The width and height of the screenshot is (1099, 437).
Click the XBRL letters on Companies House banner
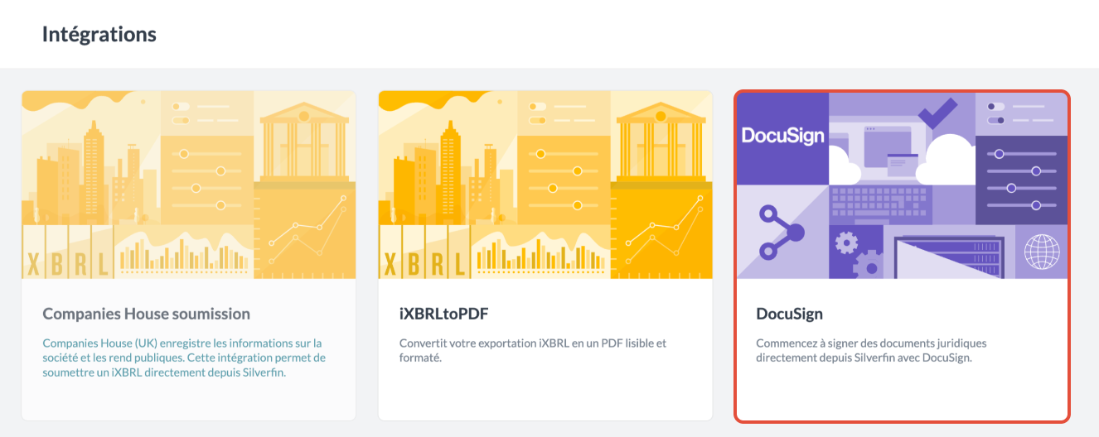tap(68, 263)
